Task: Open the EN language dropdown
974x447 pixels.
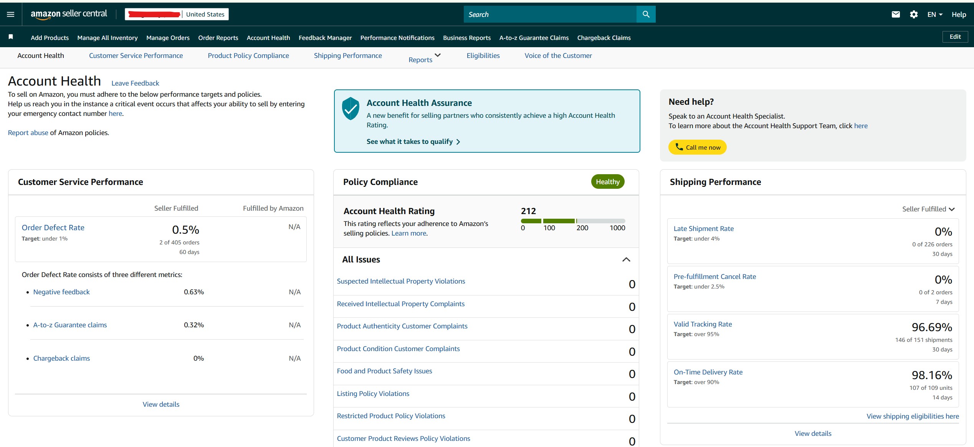Action: coord(935,15)
